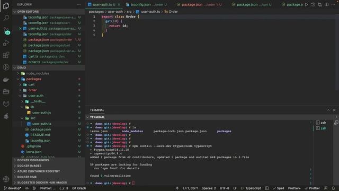
Task: Switch to the package.json order tab
Action: [x=199, y=5]
